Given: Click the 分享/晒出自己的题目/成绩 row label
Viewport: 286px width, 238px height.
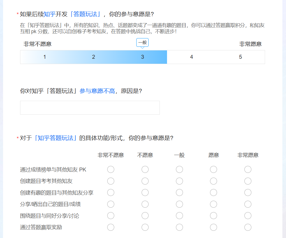Looking at the screenshot, I should pos(50,204).
